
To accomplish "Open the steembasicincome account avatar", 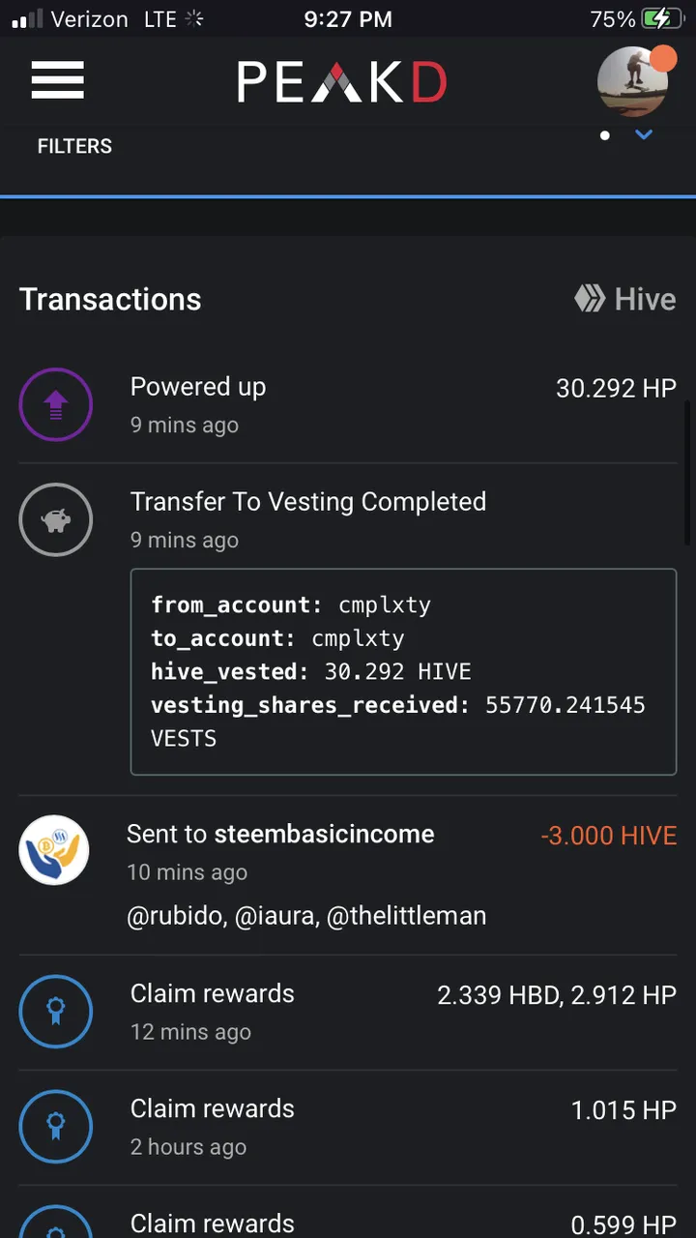I will coord(54,850).
